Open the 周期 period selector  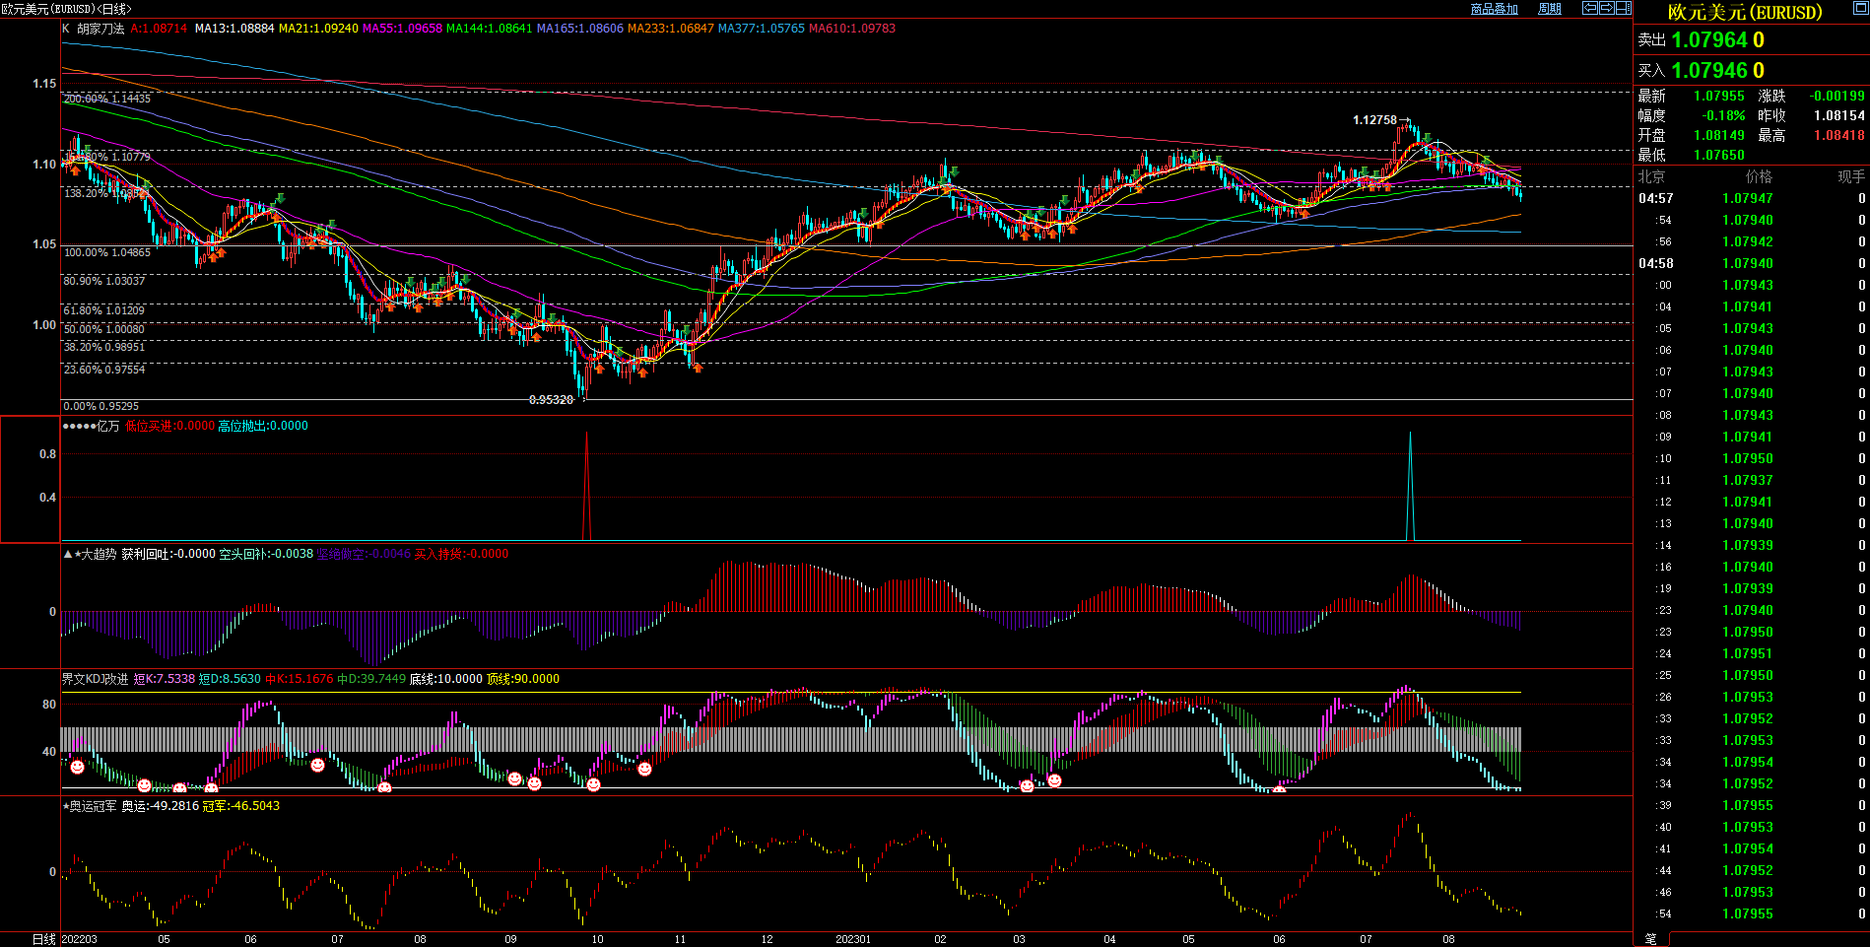(1550, 9)
